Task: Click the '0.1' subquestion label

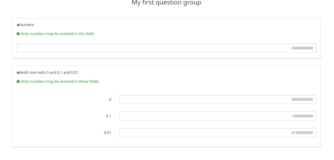Action: 109,116
